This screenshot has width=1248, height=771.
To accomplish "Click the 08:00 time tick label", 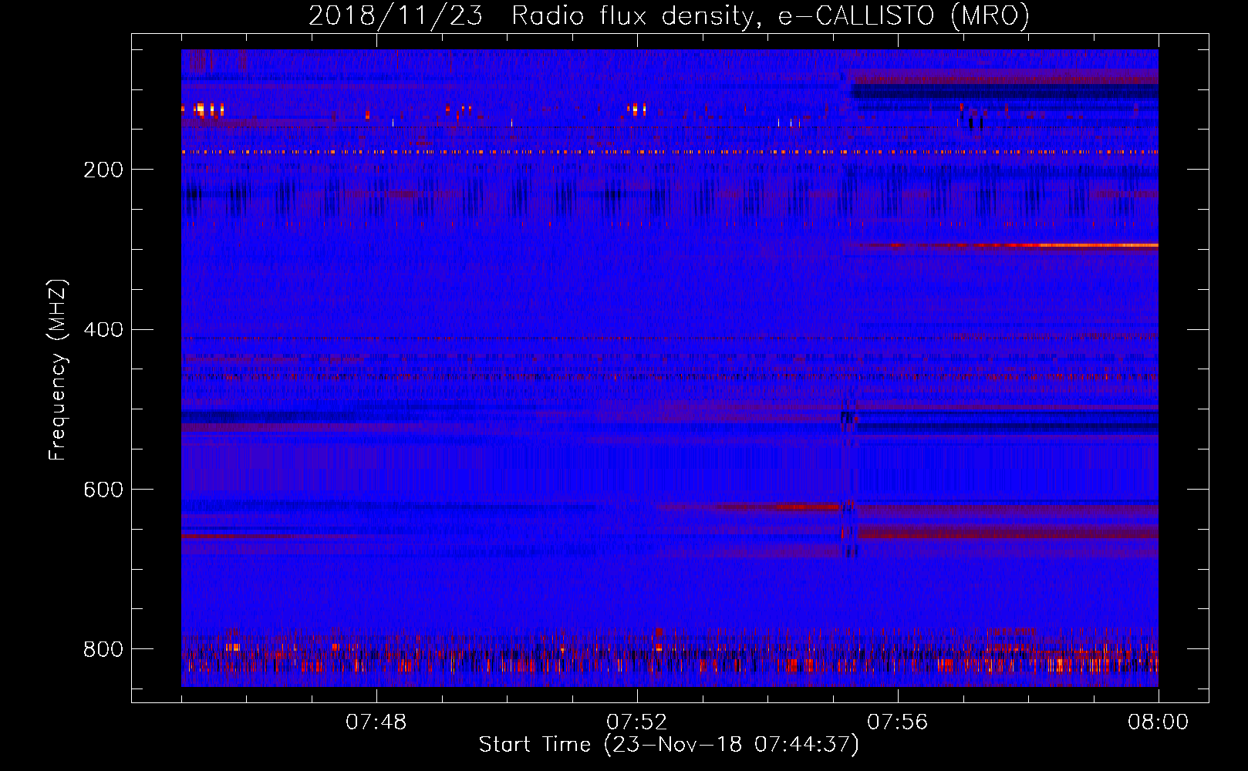I will pyautogui.click(x=1158, y=722).
